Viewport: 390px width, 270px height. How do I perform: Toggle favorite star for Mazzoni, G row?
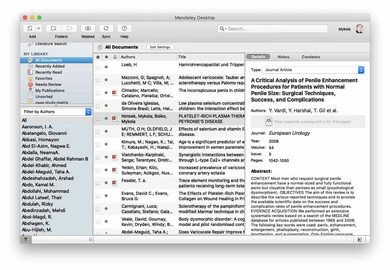click(x=98, y=80)
